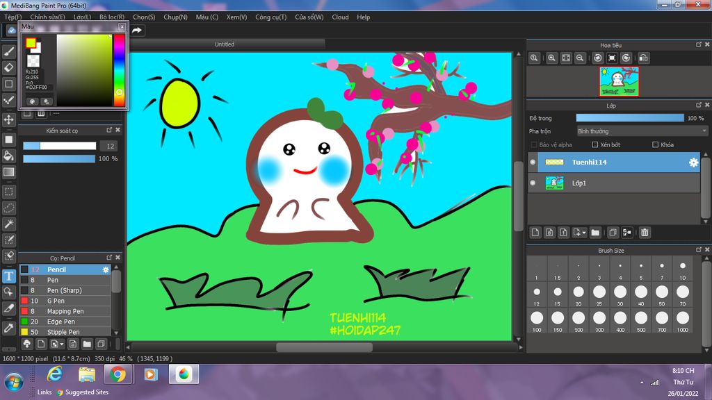Rotate canvas right in navigator
The height and width of the screenshot is (400, 712).
click(626, 58)
